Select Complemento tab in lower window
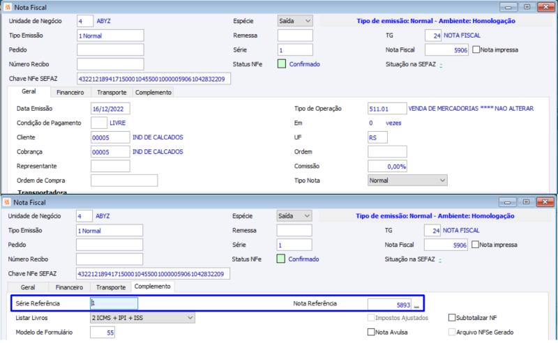The width and height of the screenshot is (558, 343). [x=153, y=287]
